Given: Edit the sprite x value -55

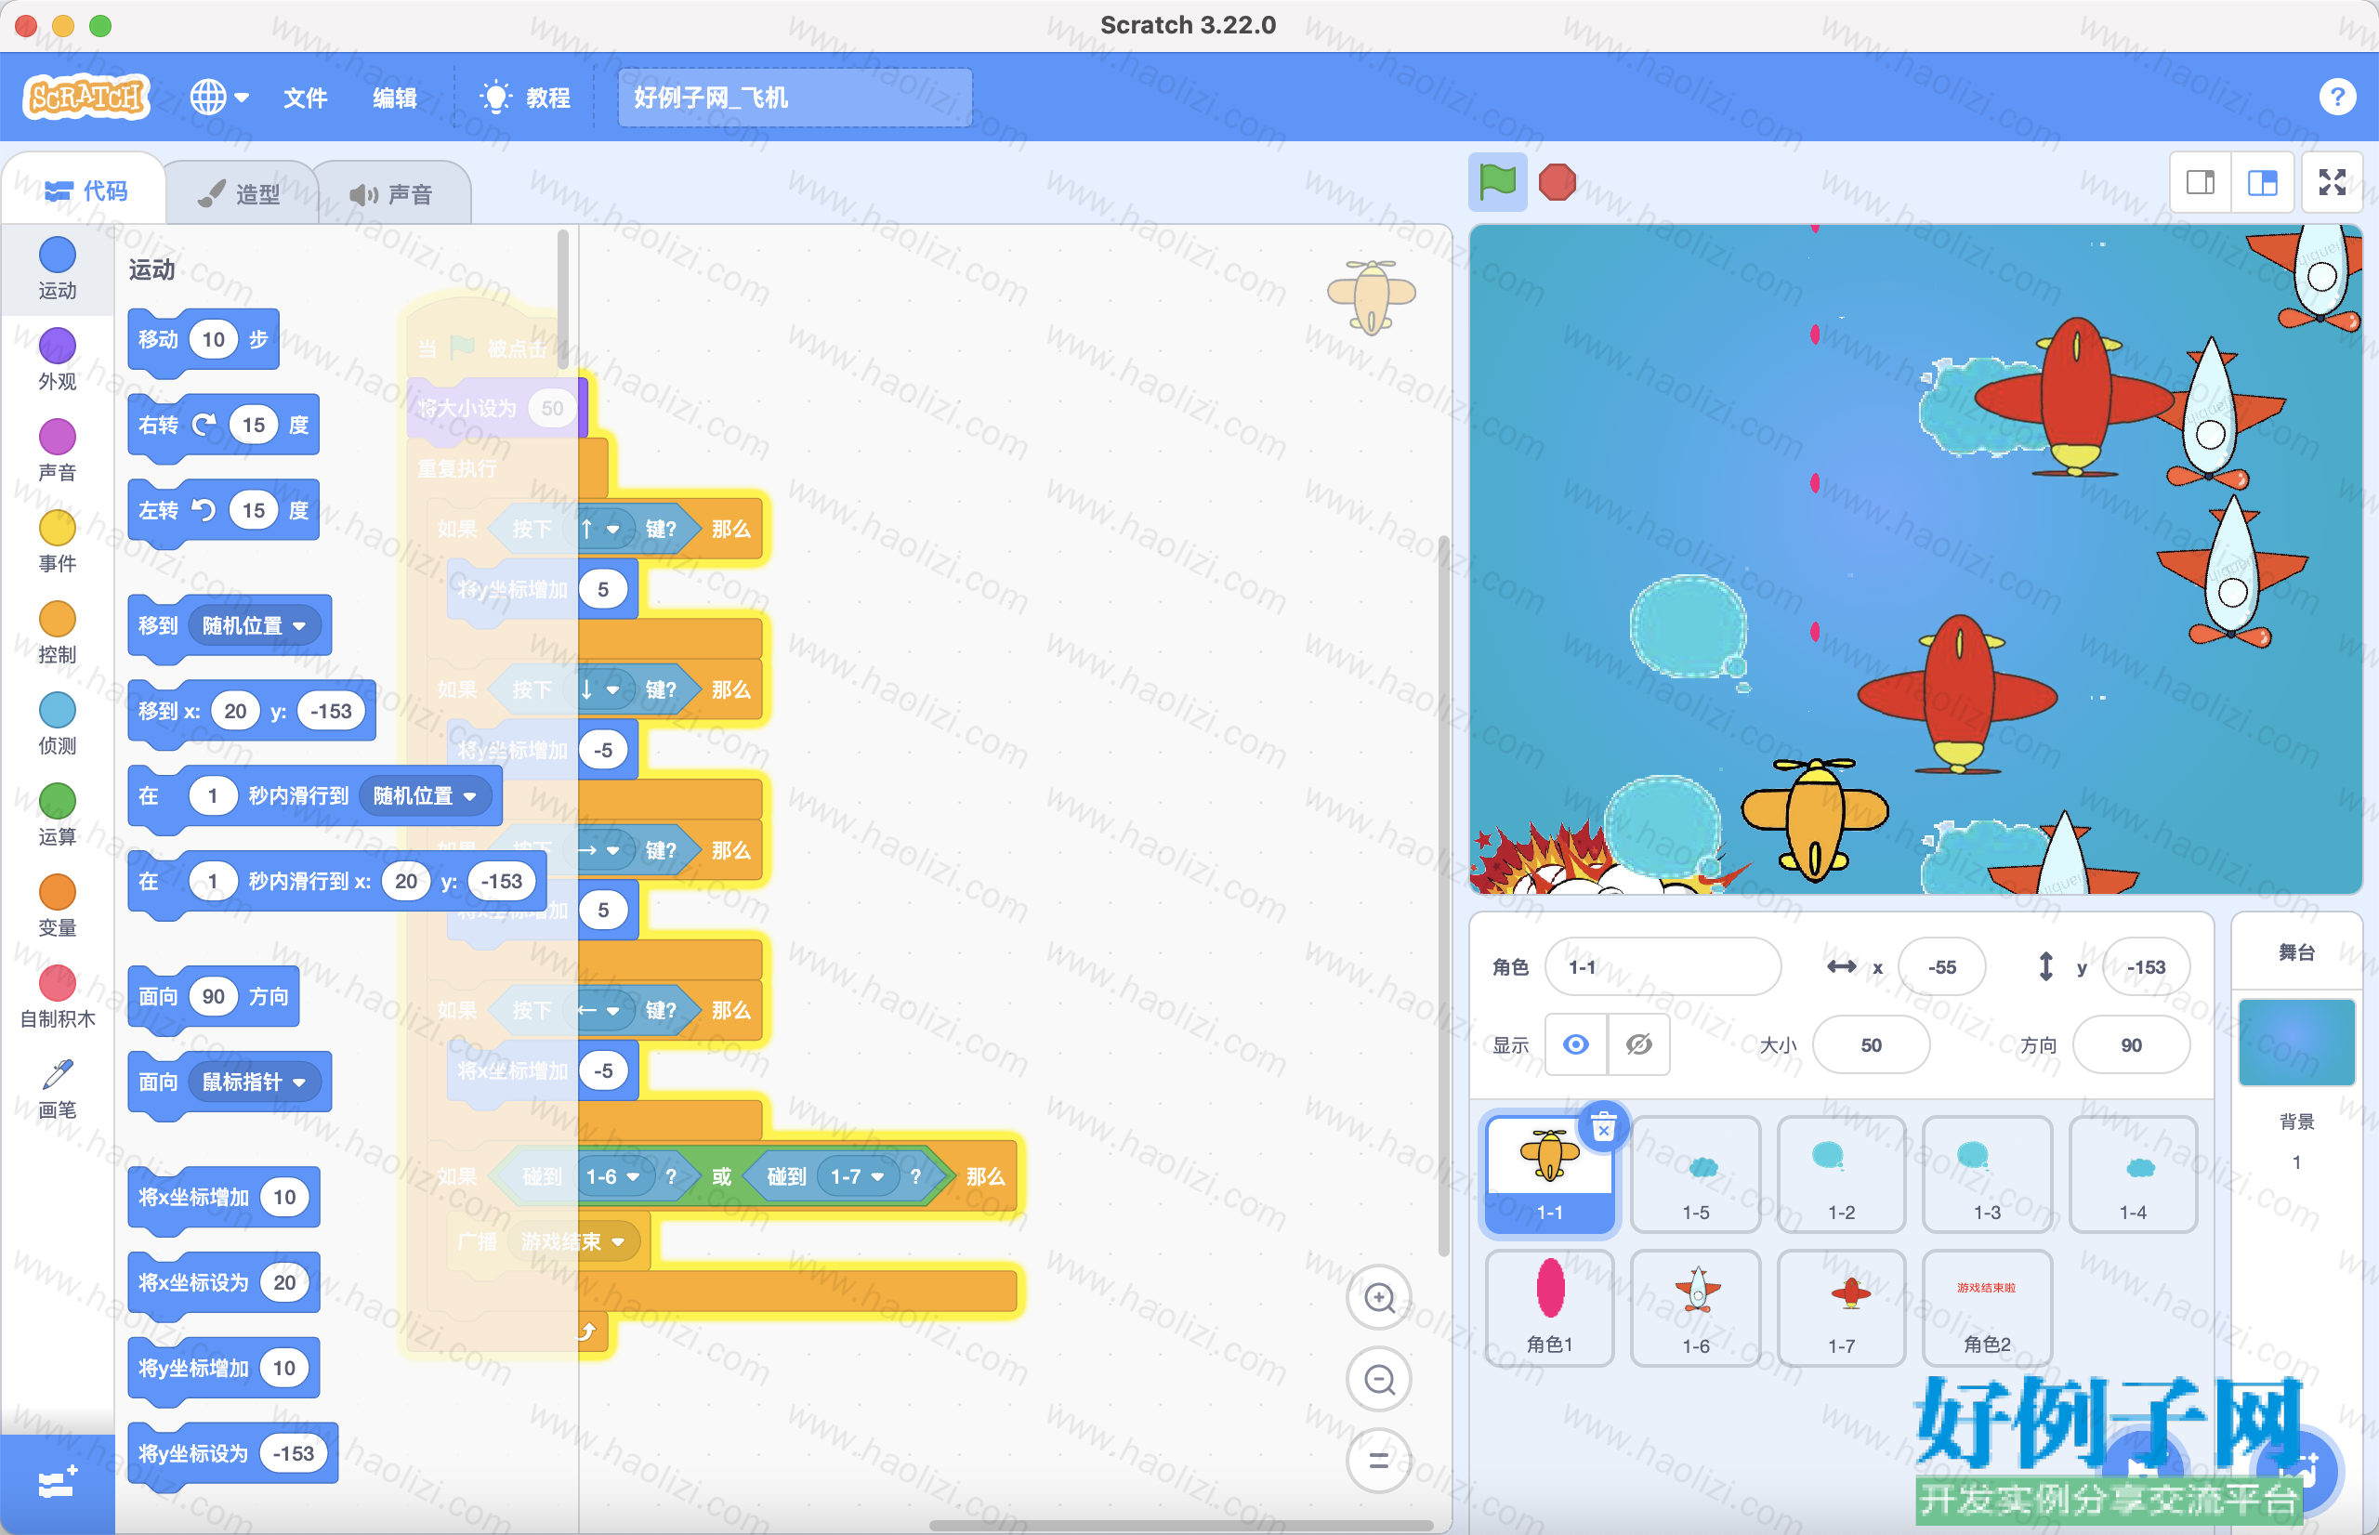Looking at the screenshot, I should coord(1941,967).
